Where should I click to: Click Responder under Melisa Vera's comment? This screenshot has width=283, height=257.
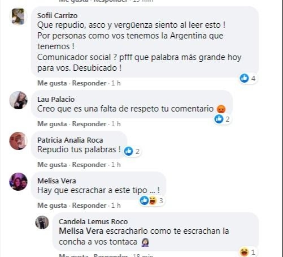pos(89,205)
